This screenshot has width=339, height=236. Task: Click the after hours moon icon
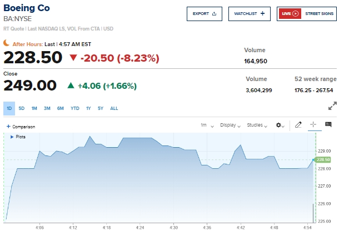(x=7, y=43)
